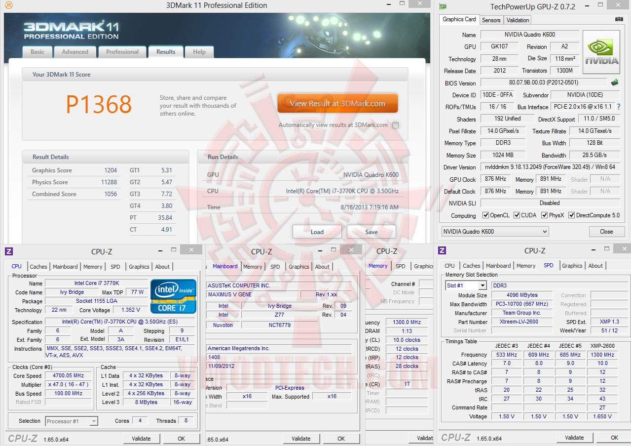Select the Results tab in 3DMark

point(166,52)
